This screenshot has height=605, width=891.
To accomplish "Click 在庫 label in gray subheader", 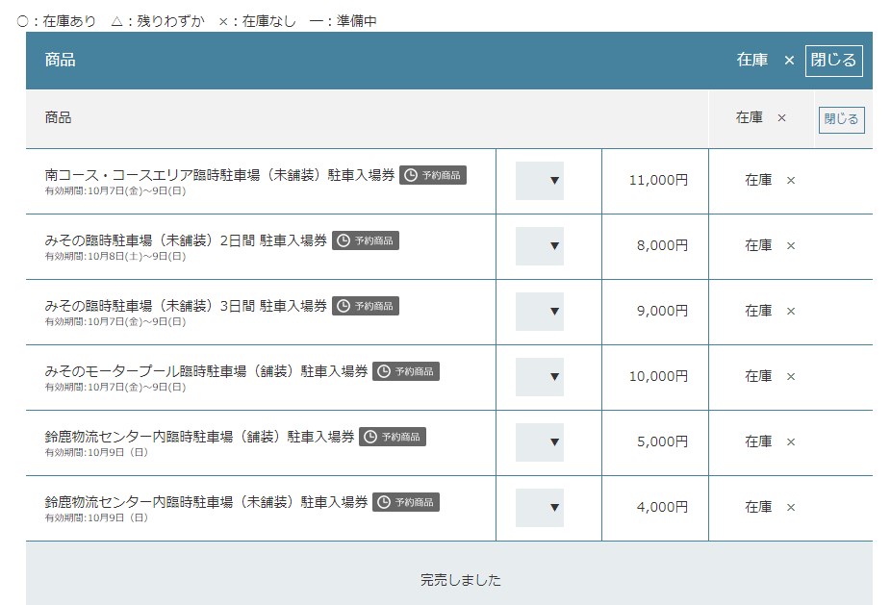I will coord(750,117).
